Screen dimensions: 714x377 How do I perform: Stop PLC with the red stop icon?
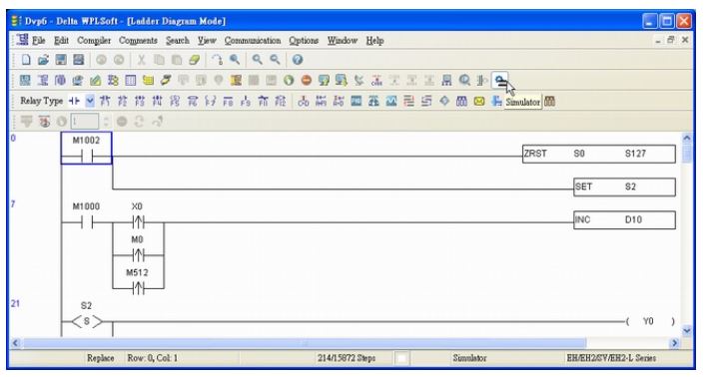[x=307, y=81]
